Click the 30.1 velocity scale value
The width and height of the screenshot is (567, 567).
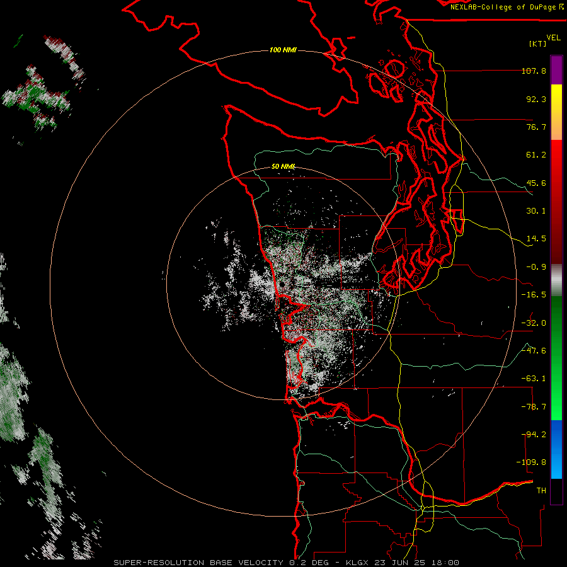click(x=536, y=211)
